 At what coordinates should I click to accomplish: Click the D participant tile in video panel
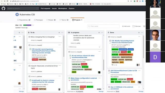tap(155, 57)
